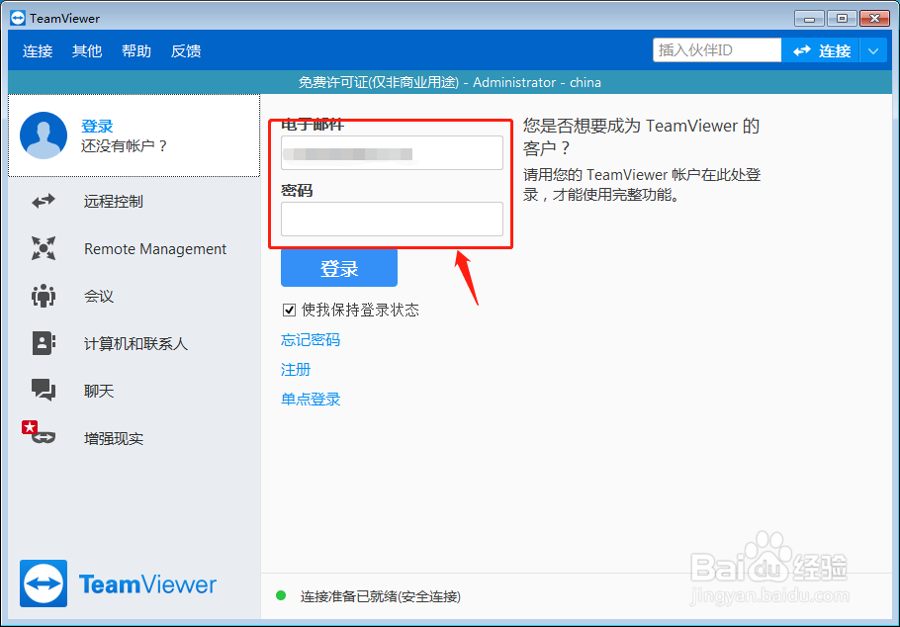Open the 帮助 menu
900x627 pixels.
coord(136,51)
